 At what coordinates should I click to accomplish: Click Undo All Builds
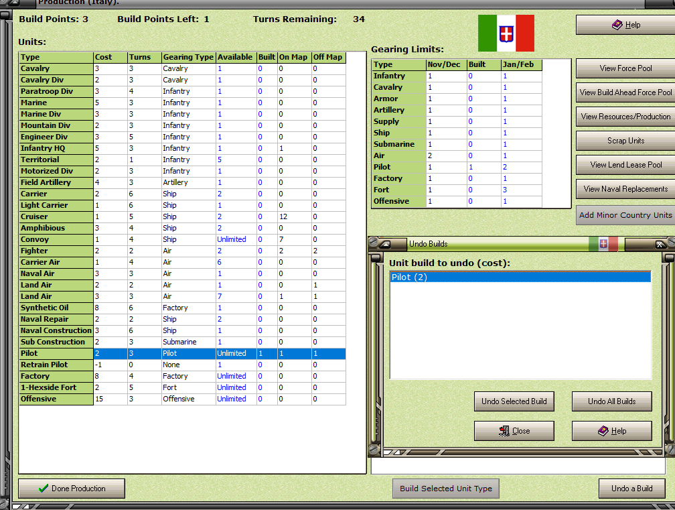(x=611, y=401)
